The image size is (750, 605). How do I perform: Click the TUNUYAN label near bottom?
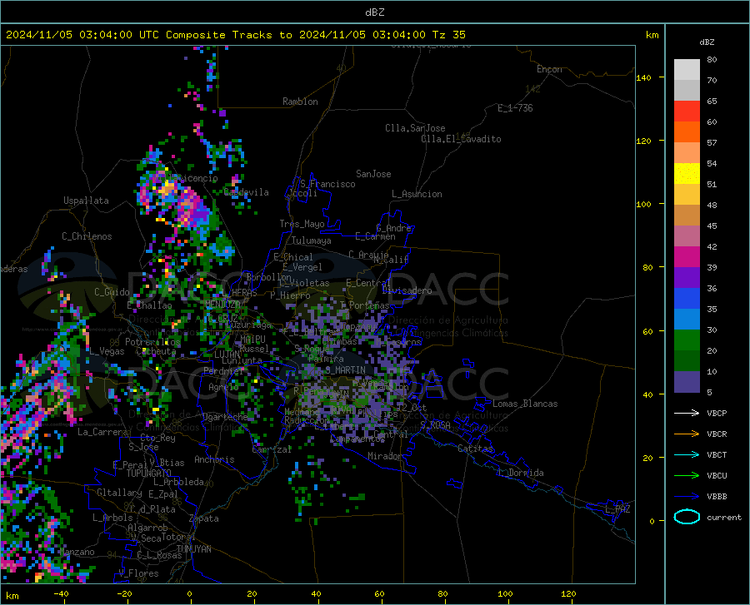194,549
